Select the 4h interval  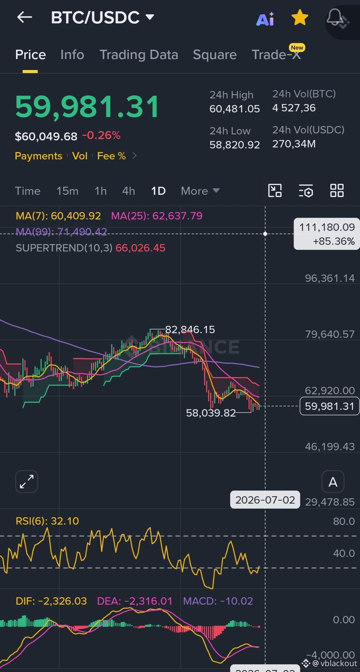pyautogui.click(x=128, y=191)
